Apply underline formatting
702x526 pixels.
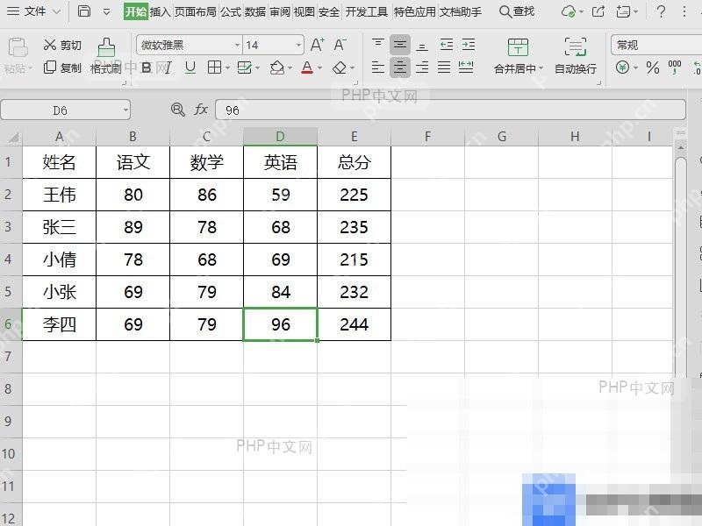(190, 68)
